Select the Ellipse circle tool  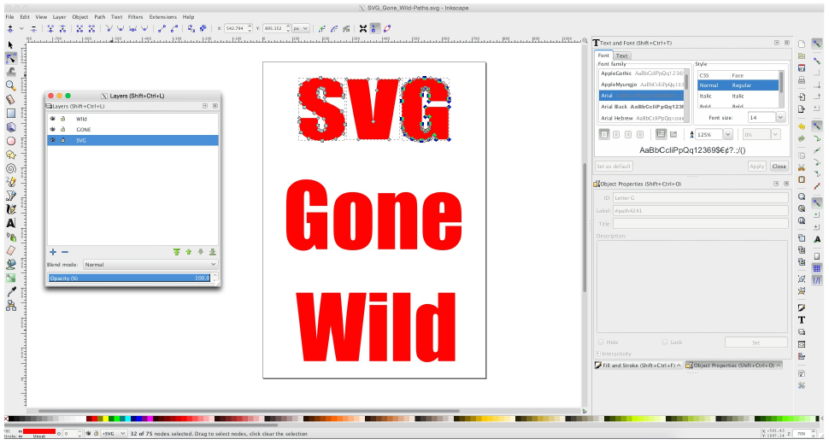10,141
